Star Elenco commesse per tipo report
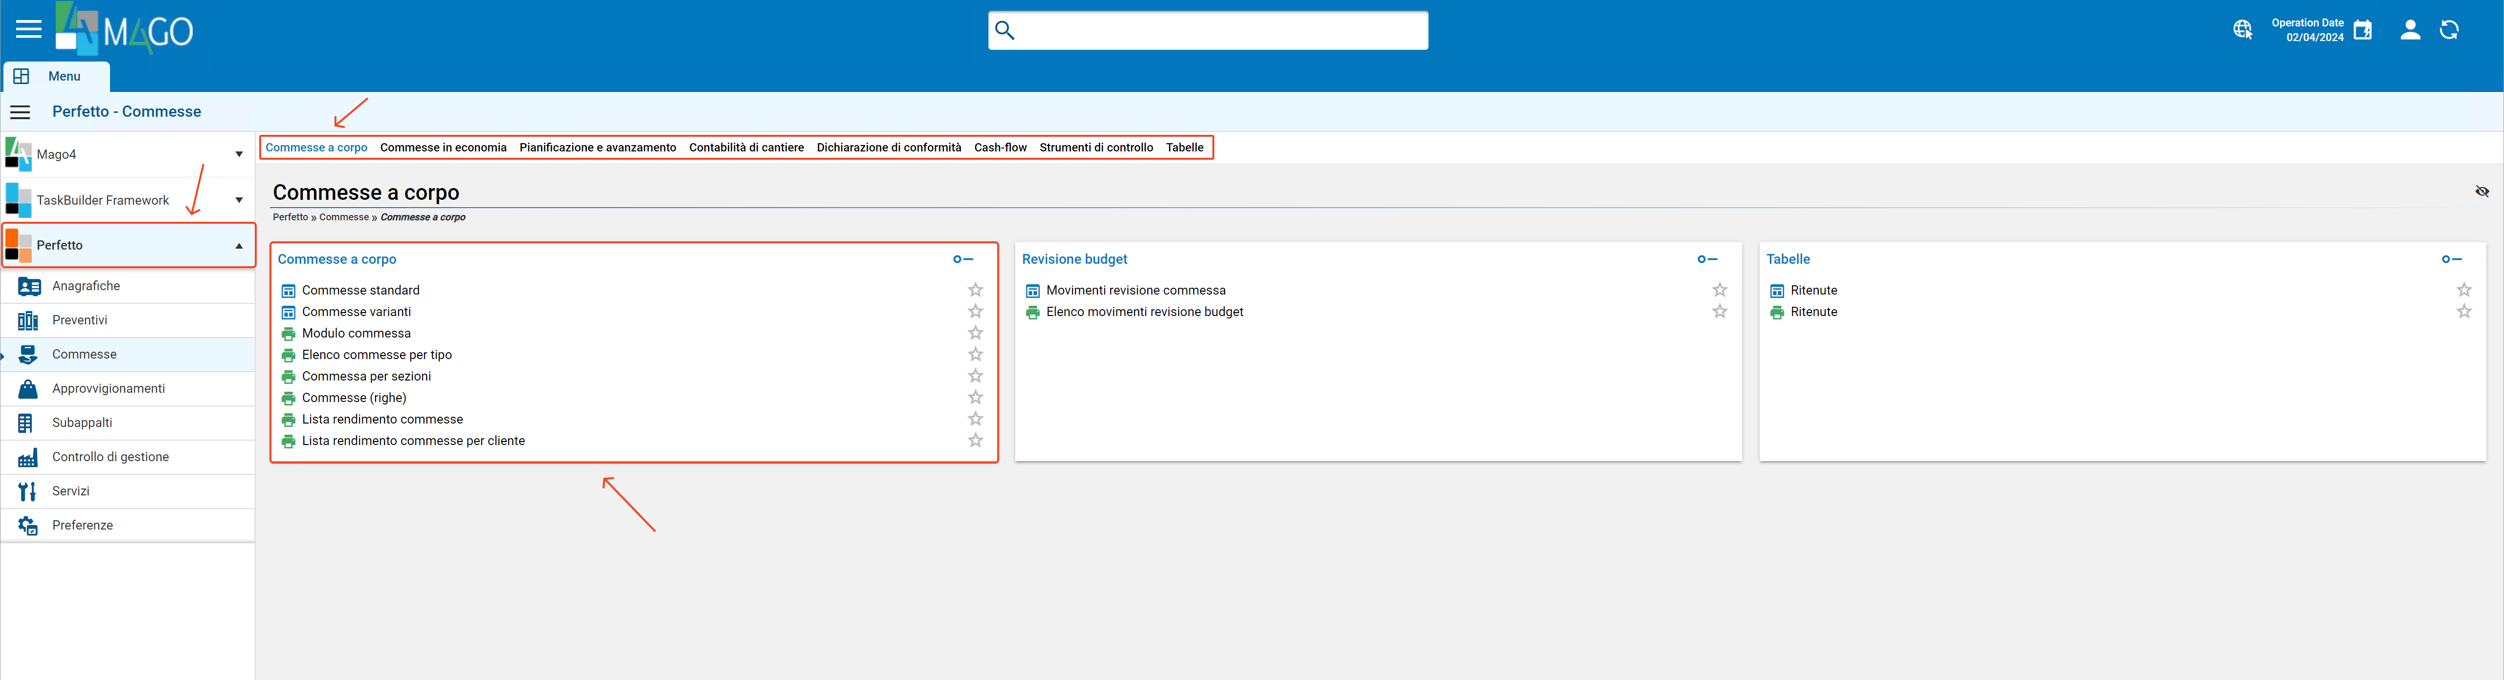The height and width of the screenshot is (680, 2504). 975,355
